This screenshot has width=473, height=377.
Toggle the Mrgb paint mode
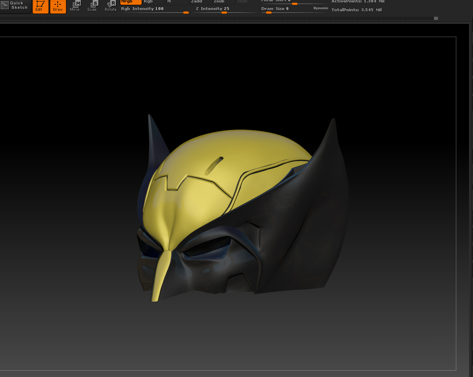pos(131,2)
